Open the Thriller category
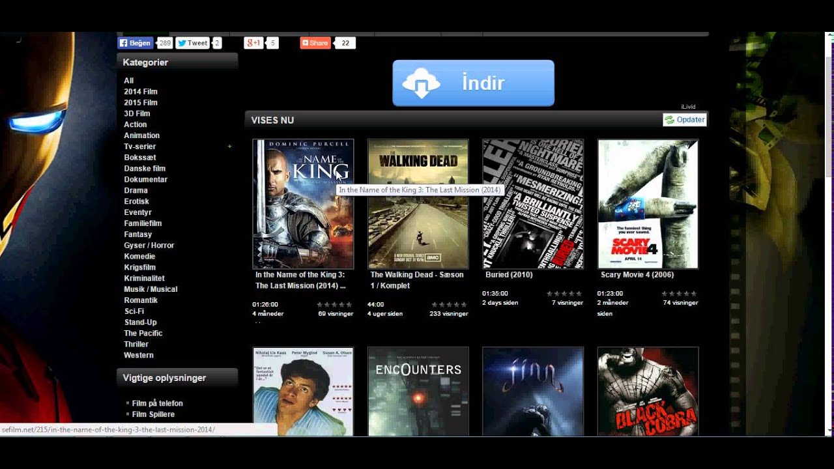 pos(137,345)
